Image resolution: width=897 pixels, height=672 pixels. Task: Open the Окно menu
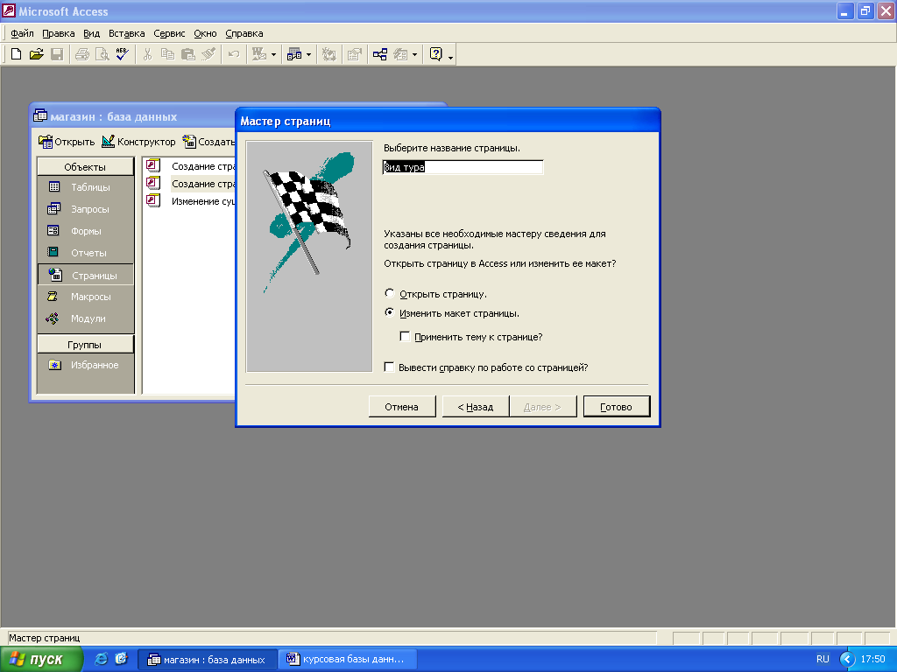click(205, 33)
